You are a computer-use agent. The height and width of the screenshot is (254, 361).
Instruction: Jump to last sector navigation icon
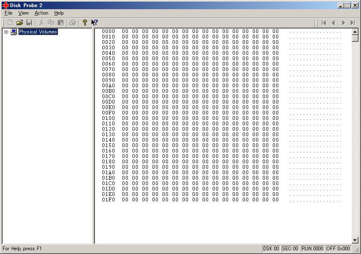click(x=353, y=23)
